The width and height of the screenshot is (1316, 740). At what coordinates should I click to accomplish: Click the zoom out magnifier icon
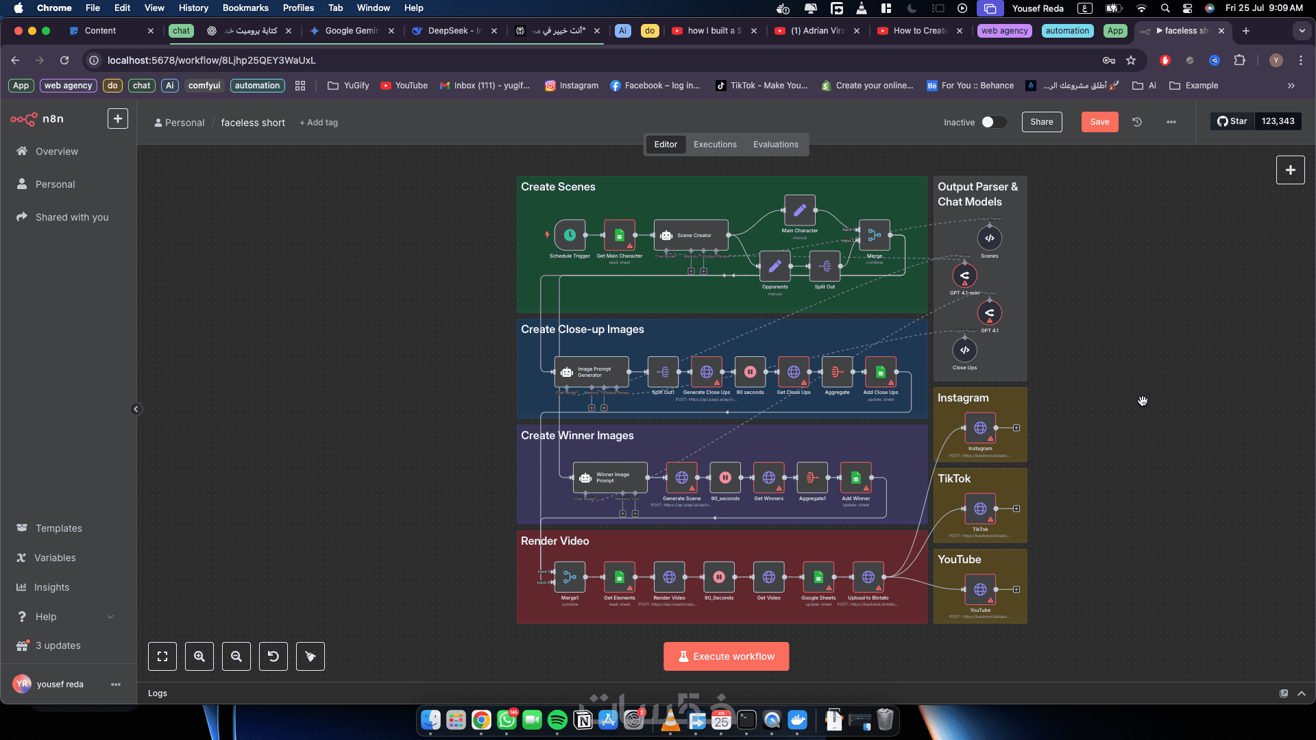click(236, 656)
